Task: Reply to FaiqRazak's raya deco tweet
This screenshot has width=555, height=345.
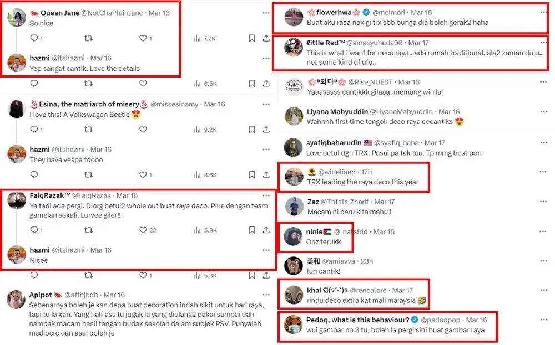Action: (34, 230)
